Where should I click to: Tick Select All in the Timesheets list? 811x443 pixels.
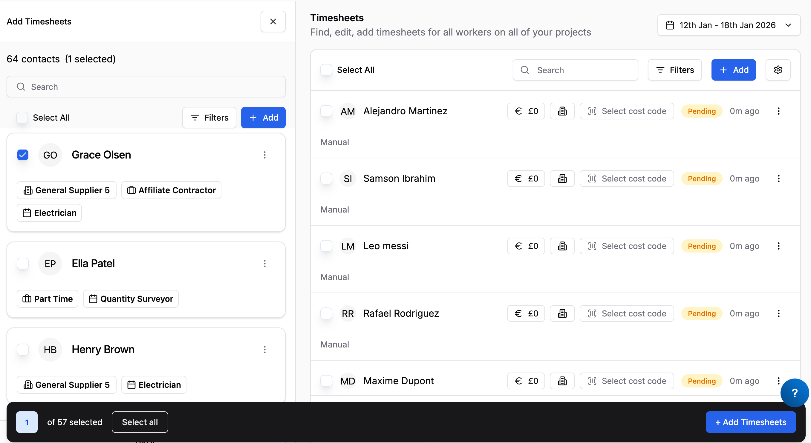point(326,70)
